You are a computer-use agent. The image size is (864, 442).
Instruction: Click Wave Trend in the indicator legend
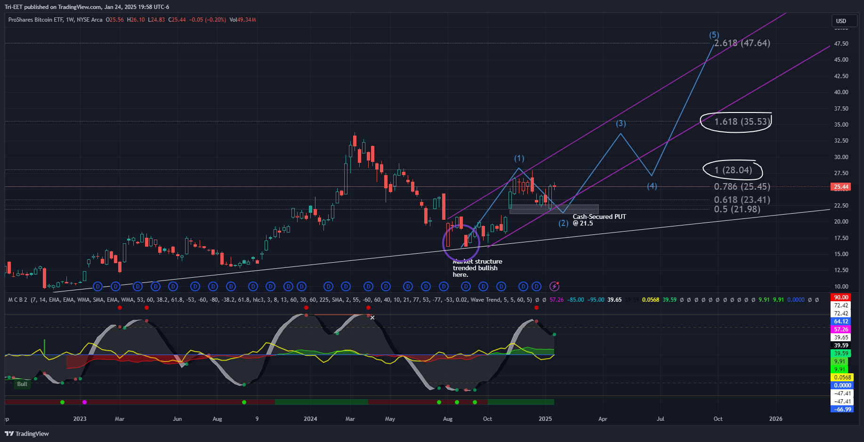pos(486,300)
